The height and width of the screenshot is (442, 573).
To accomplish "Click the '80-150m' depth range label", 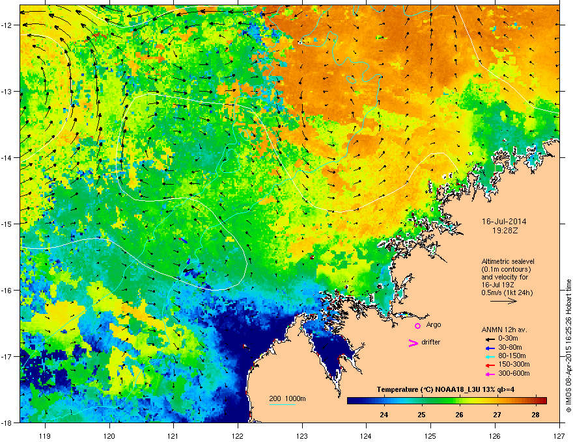I will 512,356.
